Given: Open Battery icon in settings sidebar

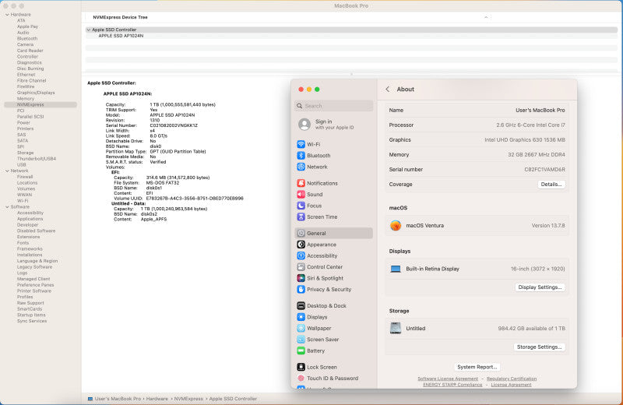Looking at the screenshot, I should coord(301,350).
